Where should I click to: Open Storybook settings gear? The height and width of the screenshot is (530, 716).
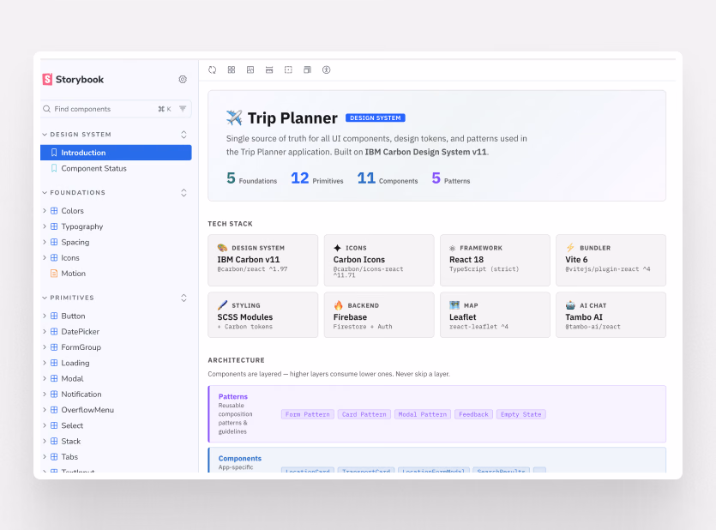(x=183, y=80)
